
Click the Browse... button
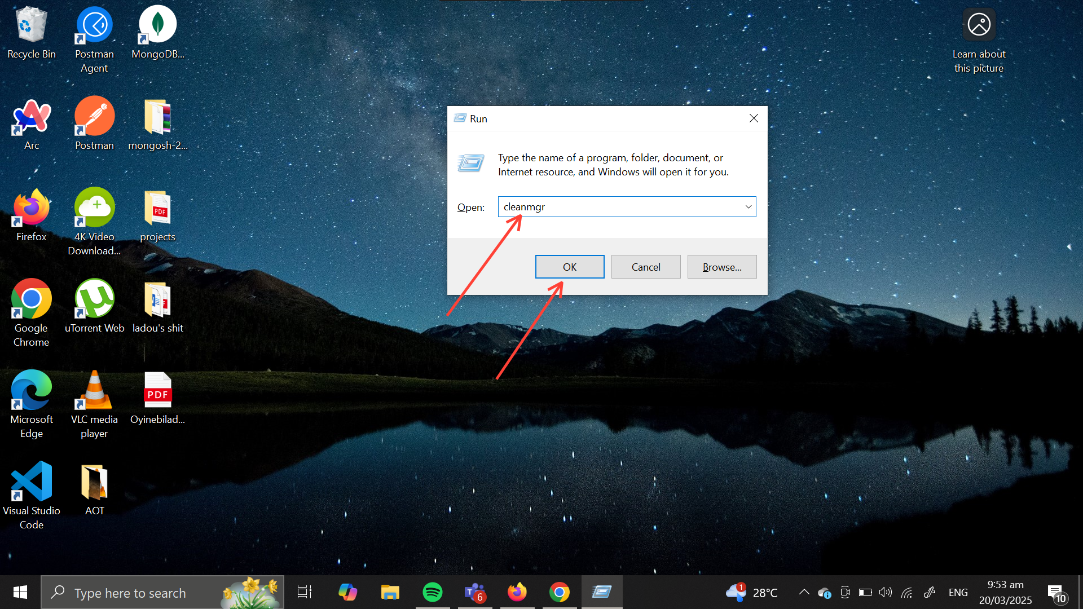click(x=721, y=267)
